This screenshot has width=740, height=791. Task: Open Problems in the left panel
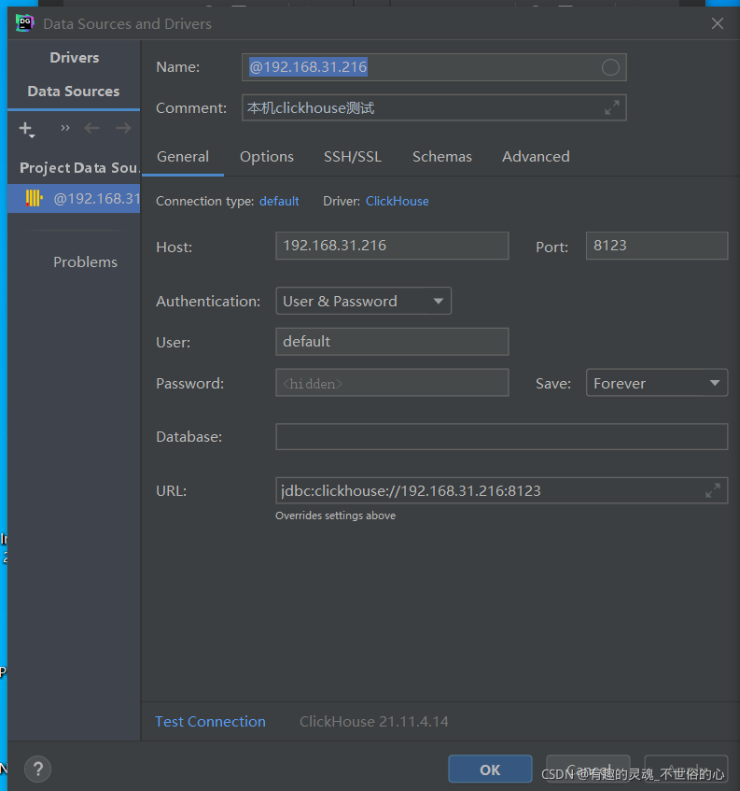(x=85, y=262)
